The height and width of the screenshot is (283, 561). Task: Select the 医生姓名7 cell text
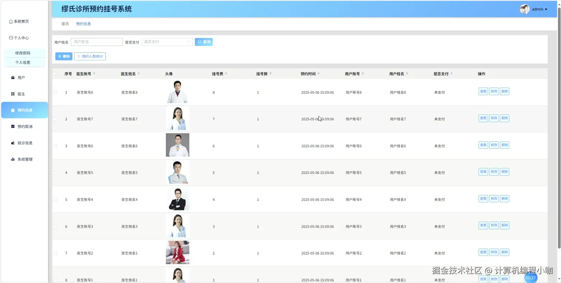tap(129, 119)
